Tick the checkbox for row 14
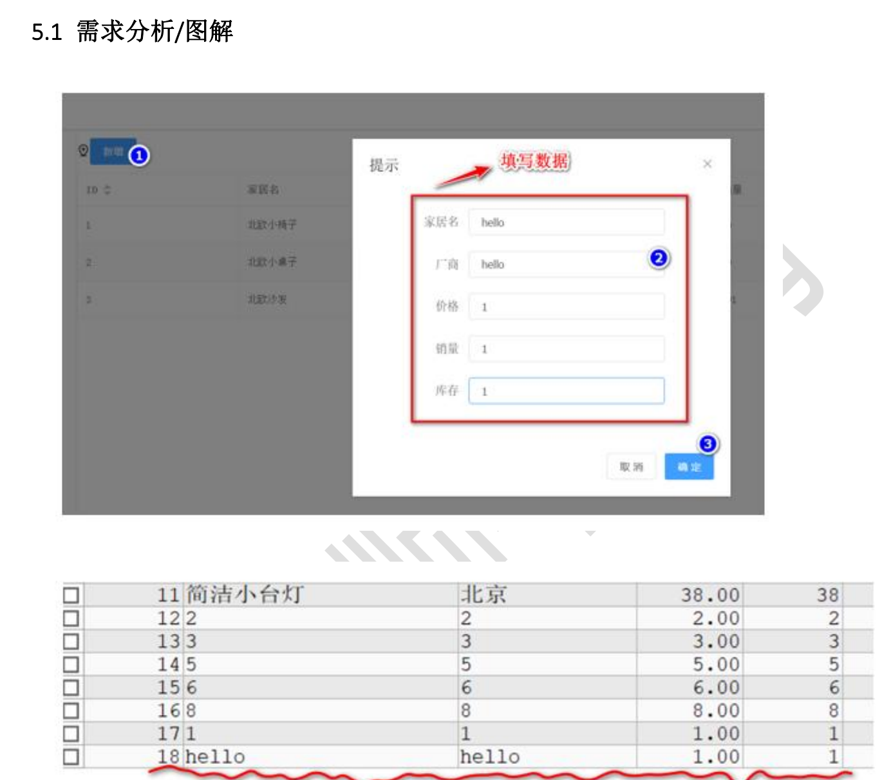891x780 pixels. click(x=71, y=664)
